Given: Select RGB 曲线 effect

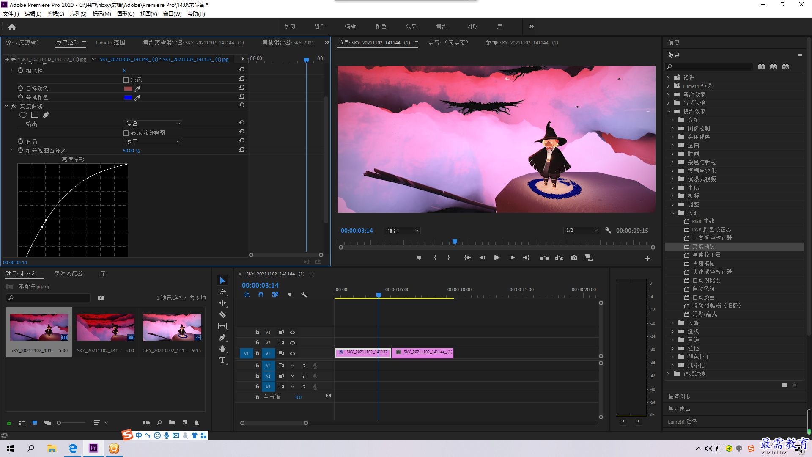Looking at the screenshot, I should [703, 221].
